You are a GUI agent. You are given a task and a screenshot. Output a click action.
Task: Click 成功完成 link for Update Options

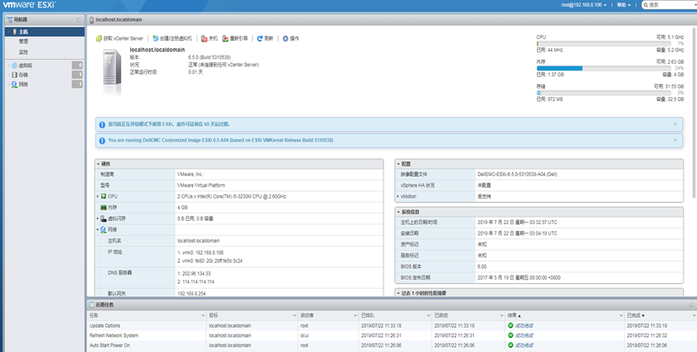tap(524, 325)
